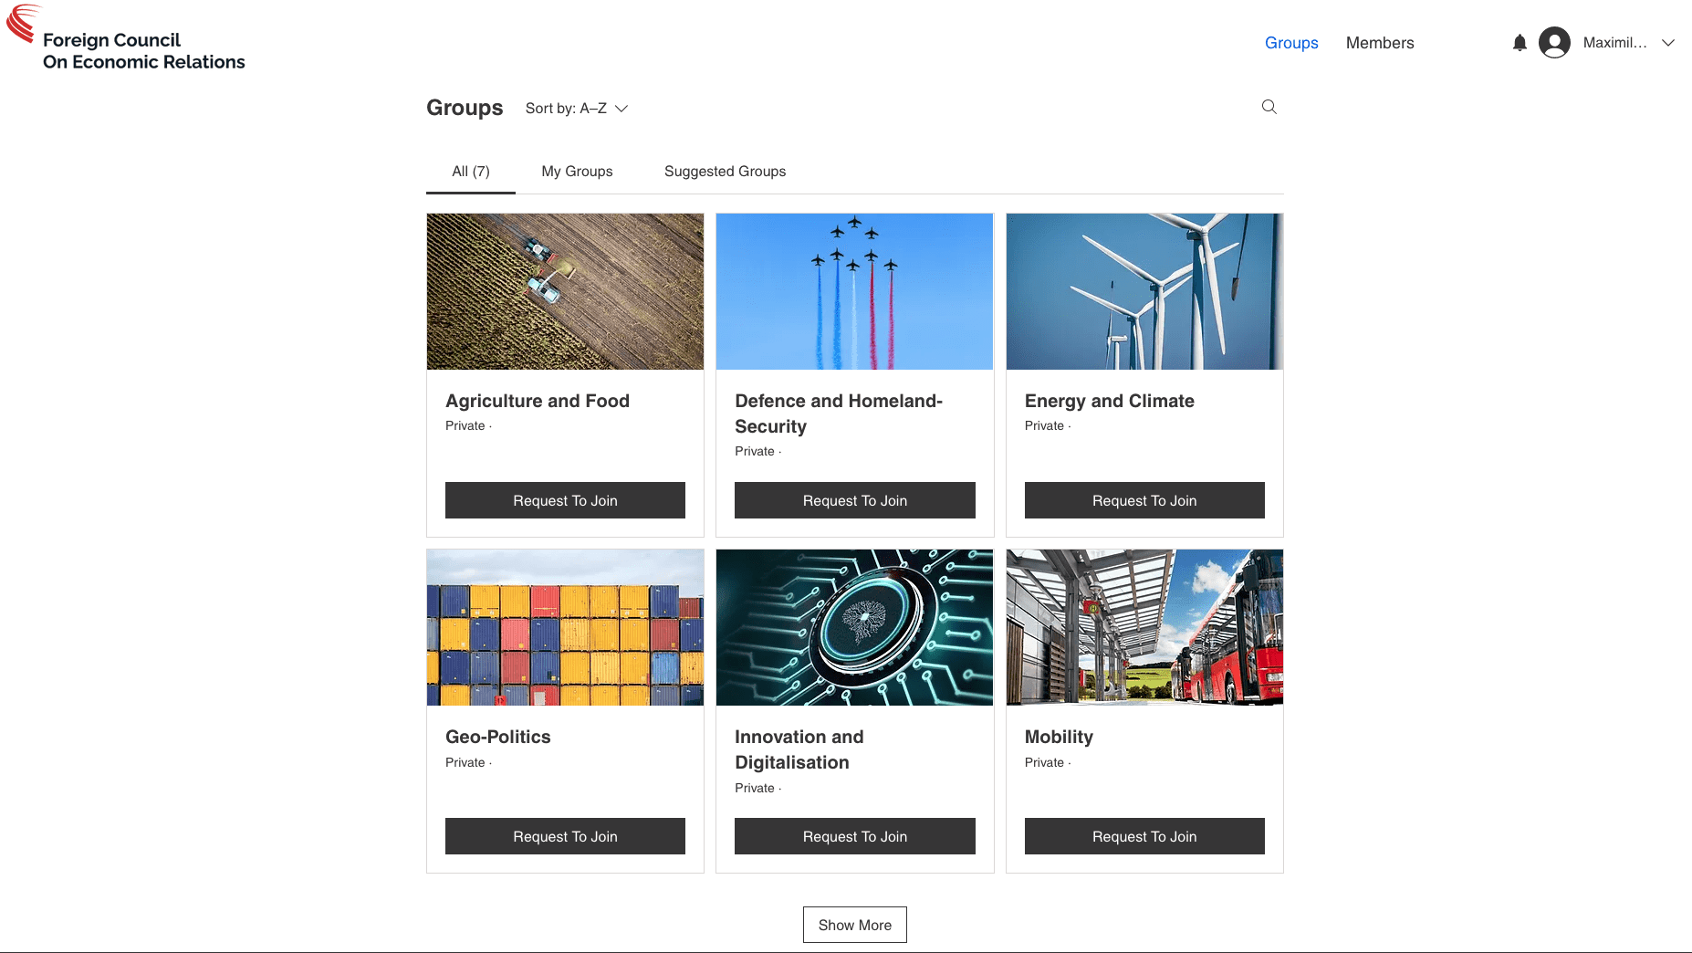The height and width of the screenshot is (953, 1692).
Task: Switch to the Suggested Groups tab
Action: tap(725, 172)
